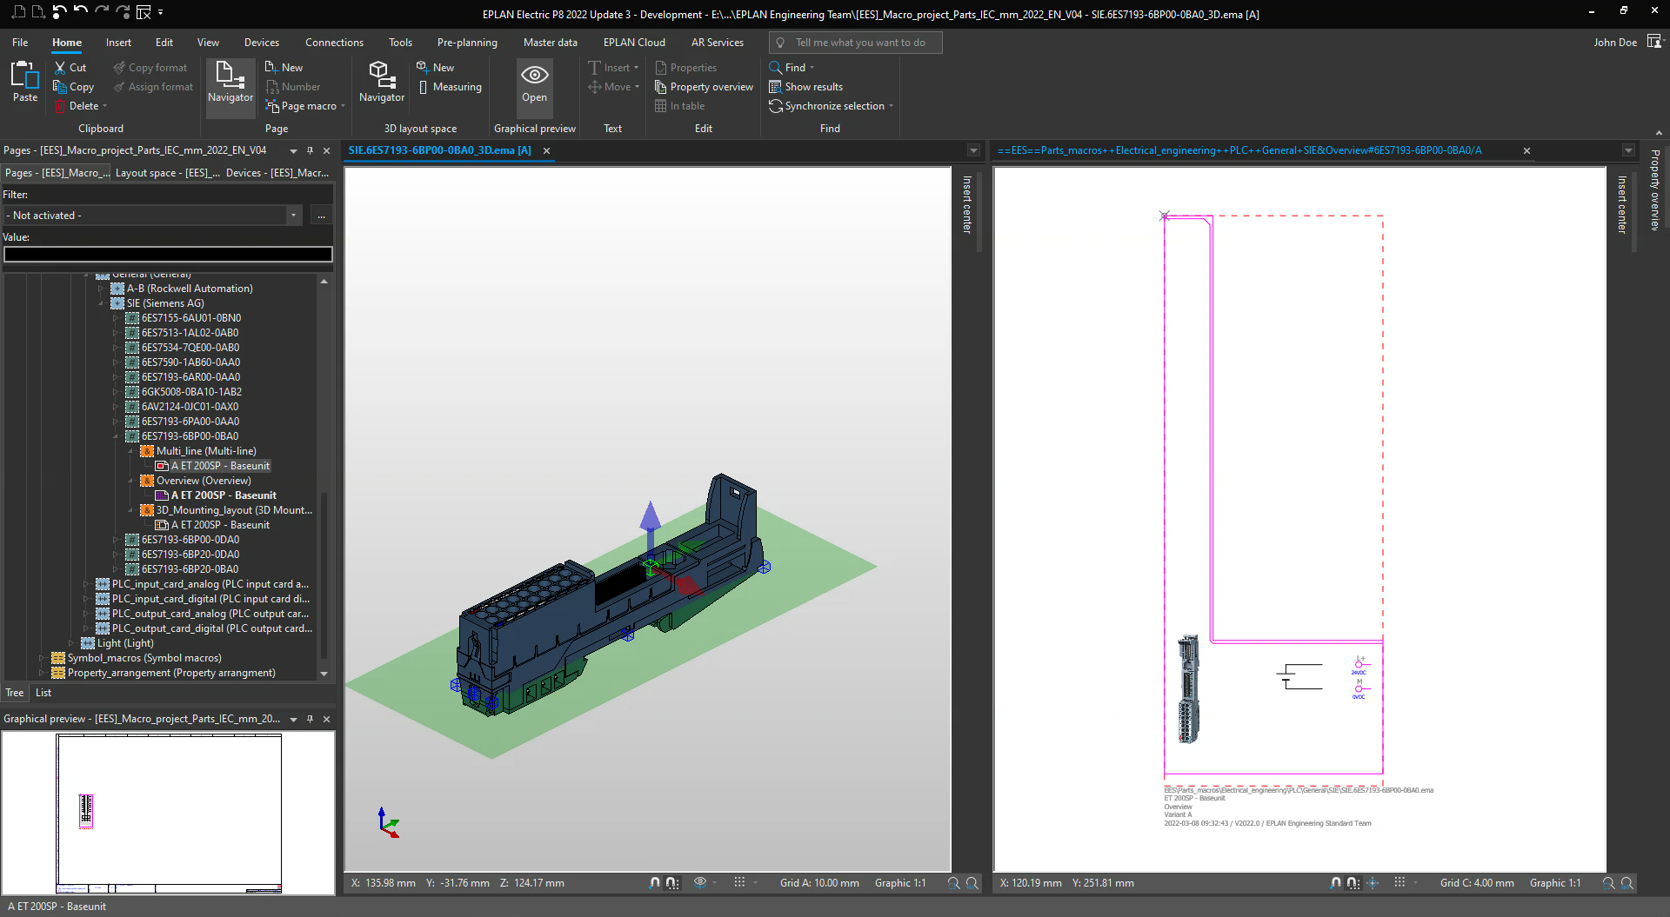Toggle grid display in the 3D view status bar
The height and width of the screenshot is (917, 1670).
(x=739, y=882)
